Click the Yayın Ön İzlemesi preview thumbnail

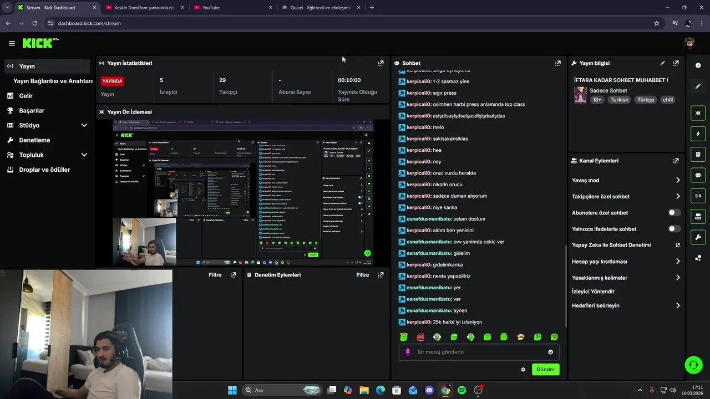point(243,192)
